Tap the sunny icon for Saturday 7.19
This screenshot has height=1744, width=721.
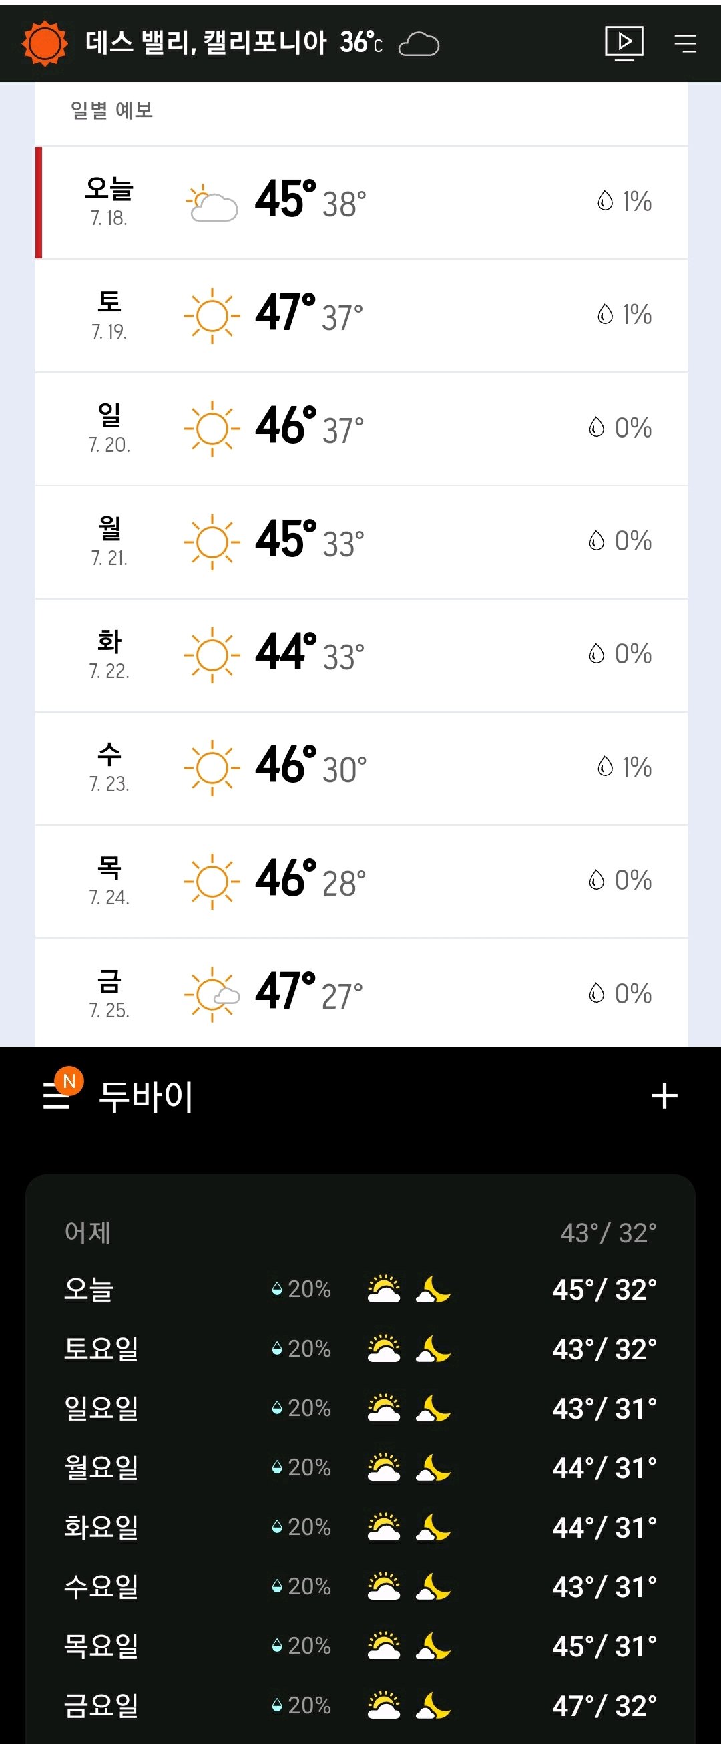click(x=212, y=315)
